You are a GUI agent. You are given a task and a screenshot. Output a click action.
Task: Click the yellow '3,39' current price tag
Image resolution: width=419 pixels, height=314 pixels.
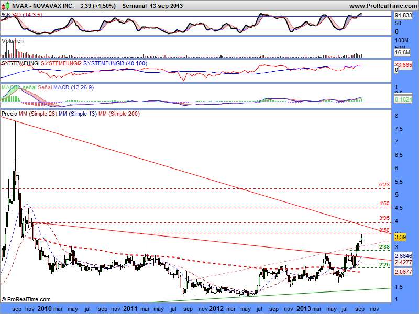[x=400, y=237]
